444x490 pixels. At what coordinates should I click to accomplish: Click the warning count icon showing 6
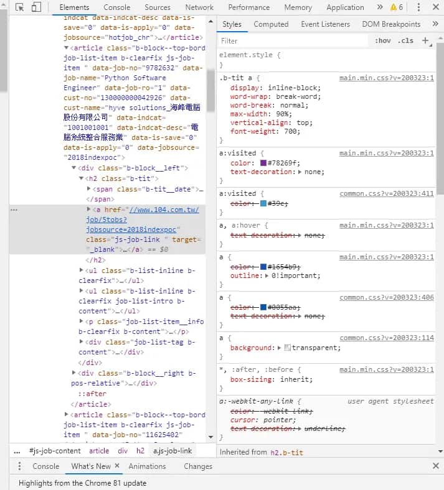pos(397,7)
